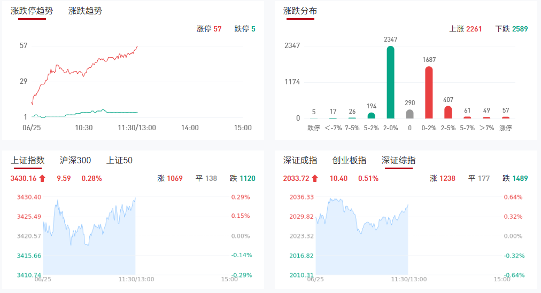The width and height of the screenshot is (541, 293).
Task: Open the 沪深300 index tab
Action: tap(75, 160)
